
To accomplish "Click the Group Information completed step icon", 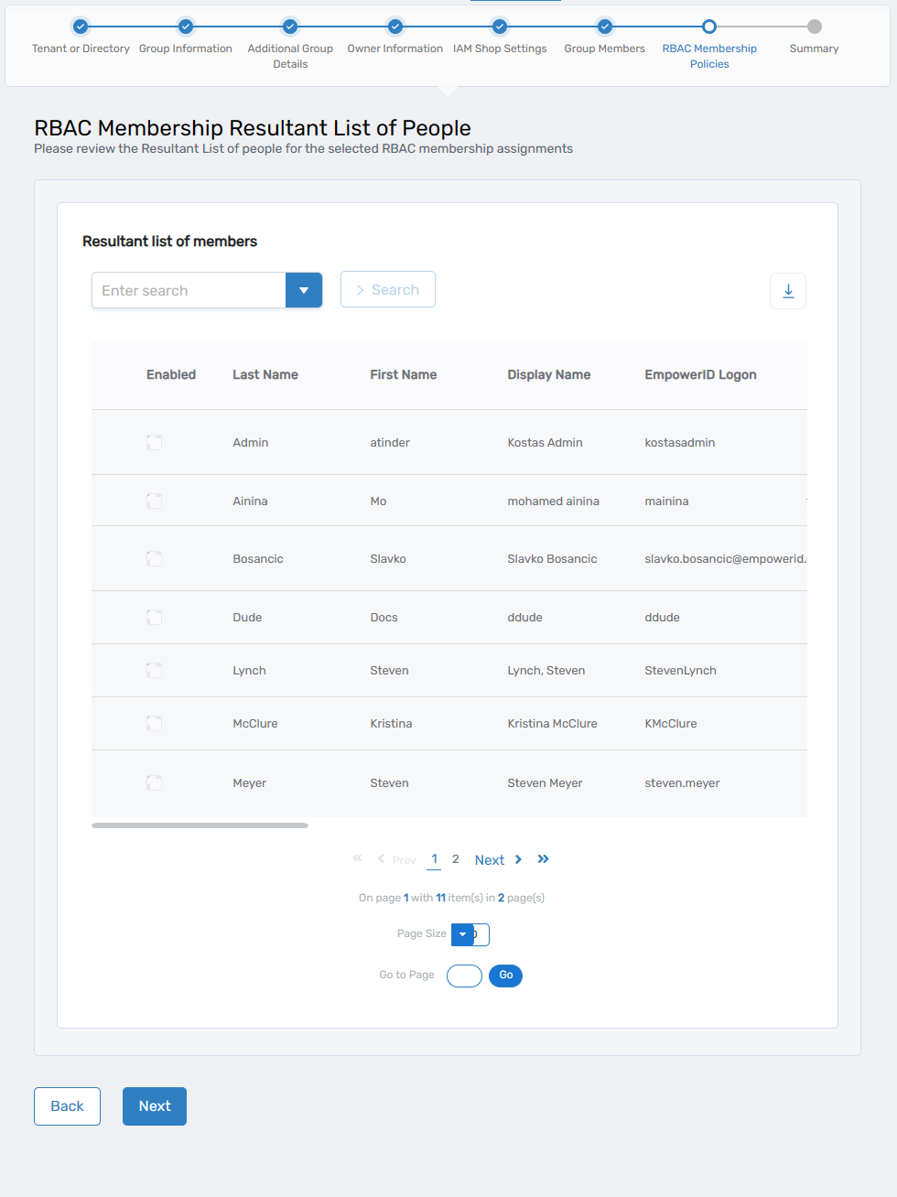I will coord(186,27).
